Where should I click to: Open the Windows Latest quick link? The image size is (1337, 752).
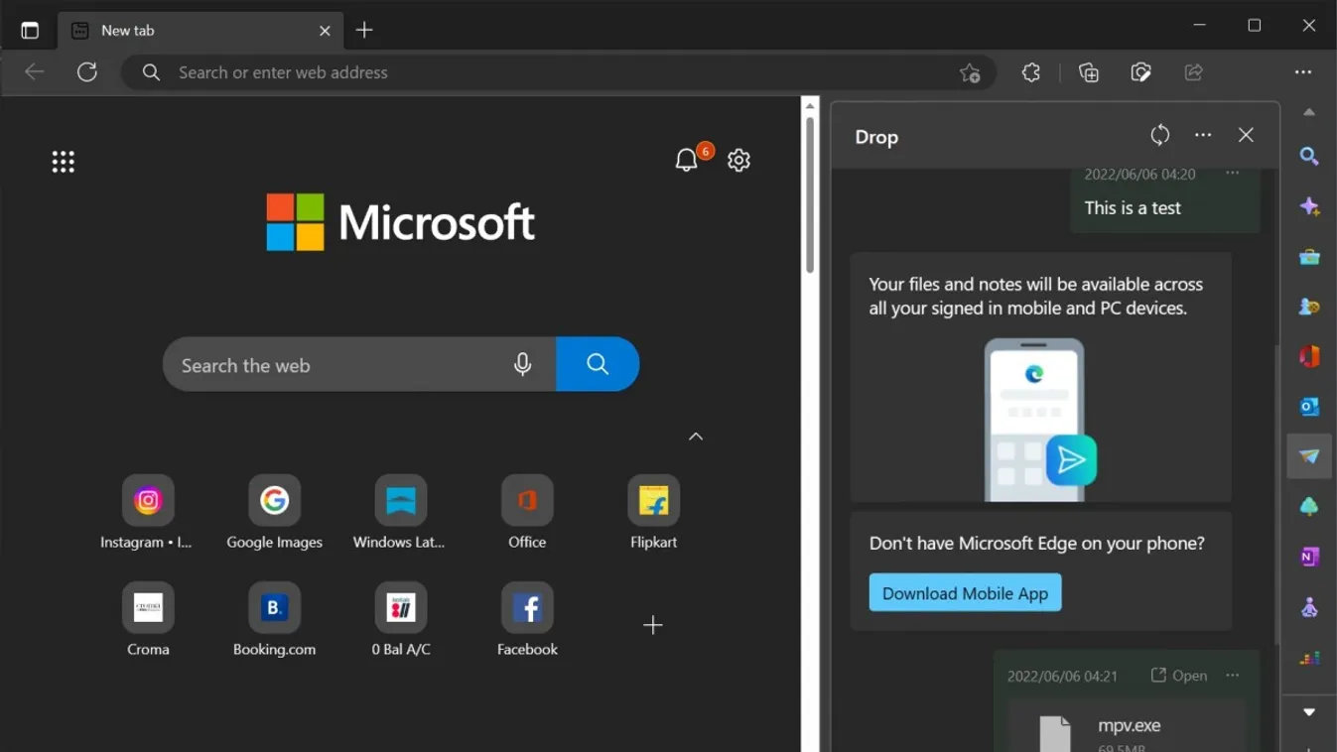(x=400, y=513)
